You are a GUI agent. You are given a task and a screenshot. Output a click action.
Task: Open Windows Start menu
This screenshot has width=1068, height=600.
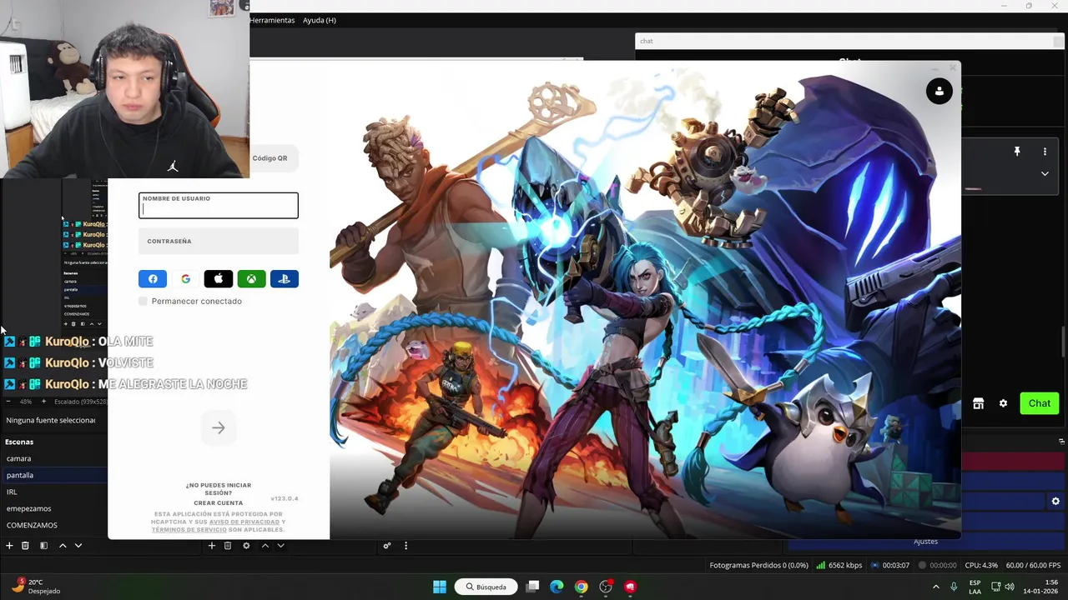click(x=440, y=587)
